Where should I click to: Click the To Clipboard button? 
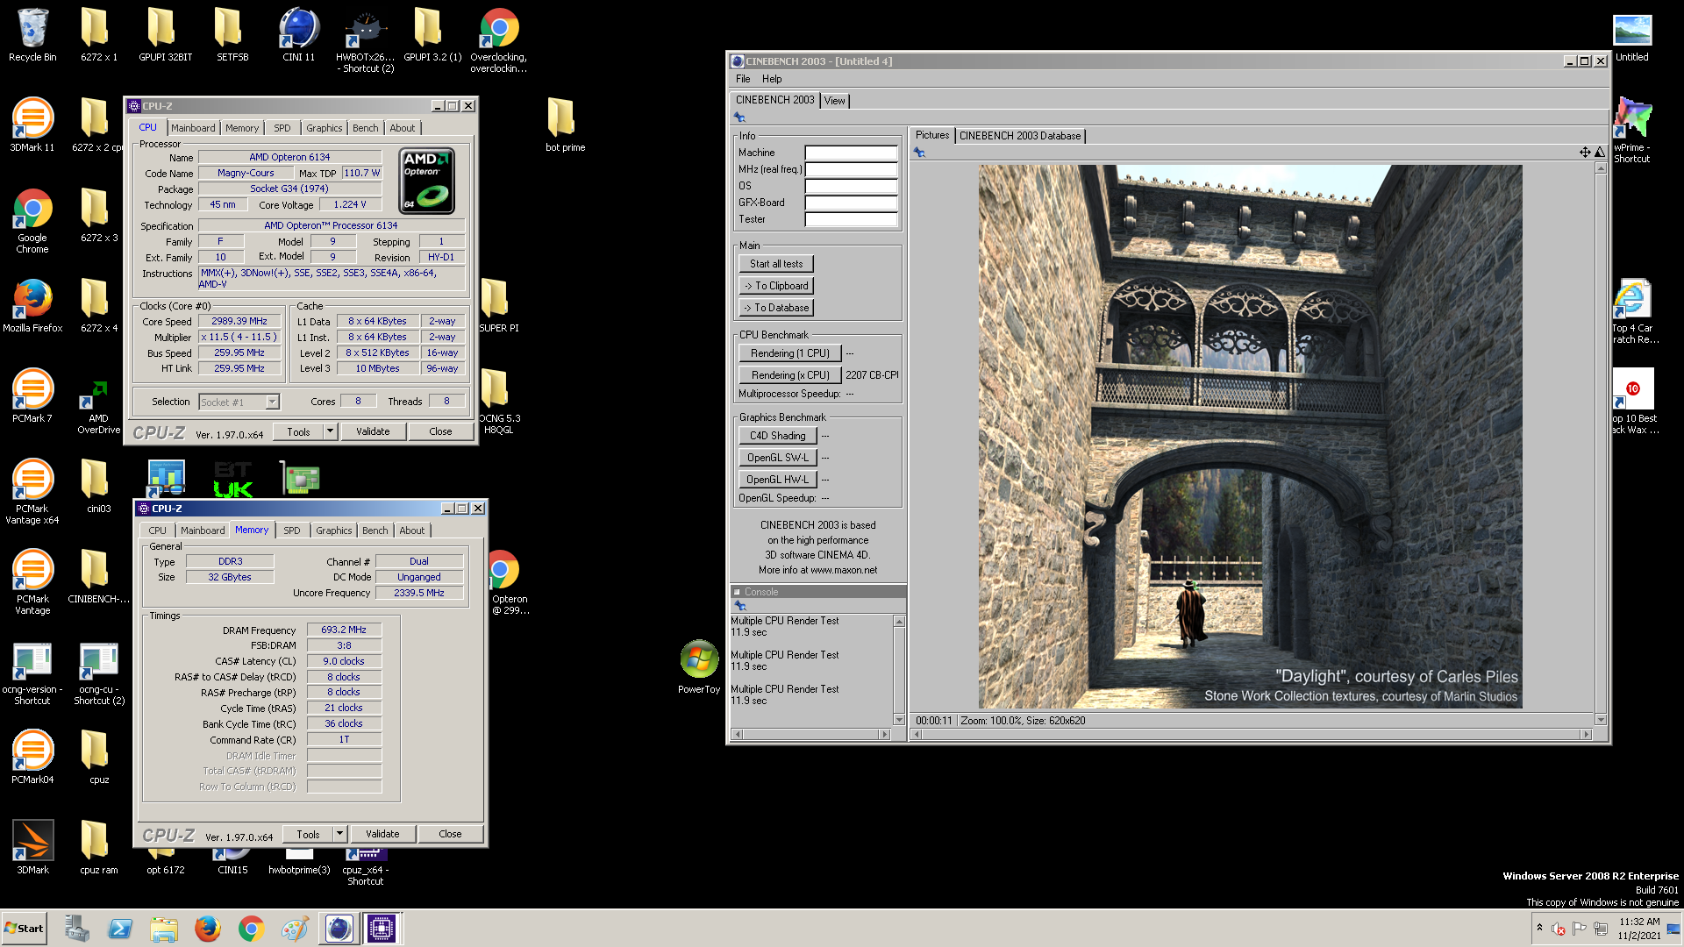(776, 286)
